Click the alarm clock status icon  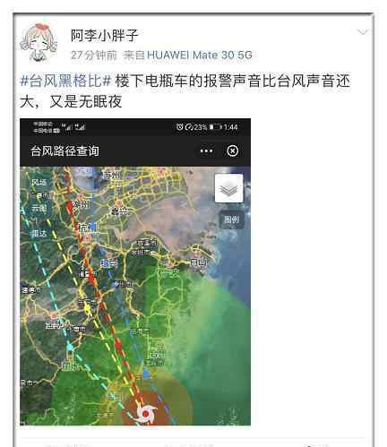(179, 127)
